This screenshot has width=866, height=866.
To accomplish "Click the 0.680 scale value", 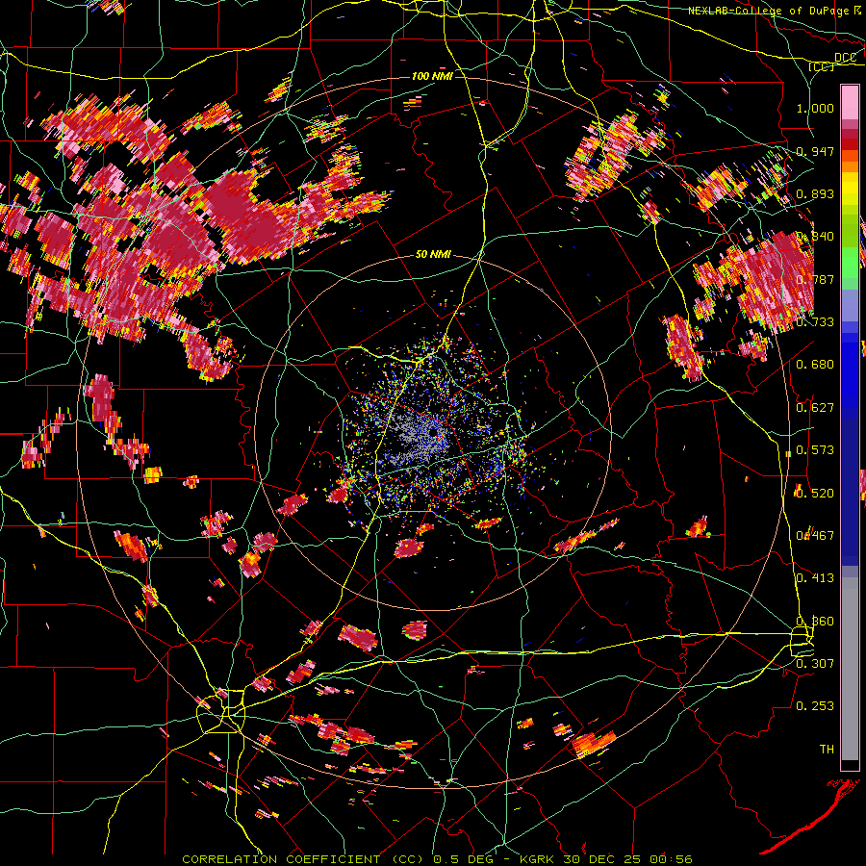I will 815,365.
